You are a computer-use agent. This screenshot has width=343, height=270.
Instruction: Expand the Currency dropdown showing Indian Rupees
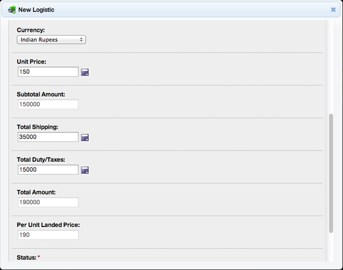(x=51, y=39)
